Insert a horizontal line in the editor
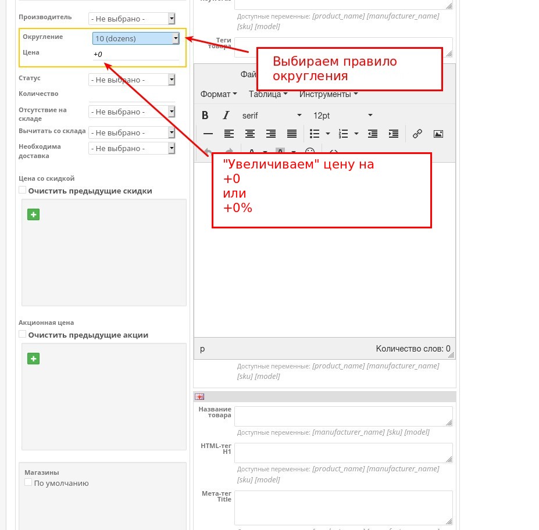Image resolution: width=539 pixels, height=530 pixels. click(208, 134)
